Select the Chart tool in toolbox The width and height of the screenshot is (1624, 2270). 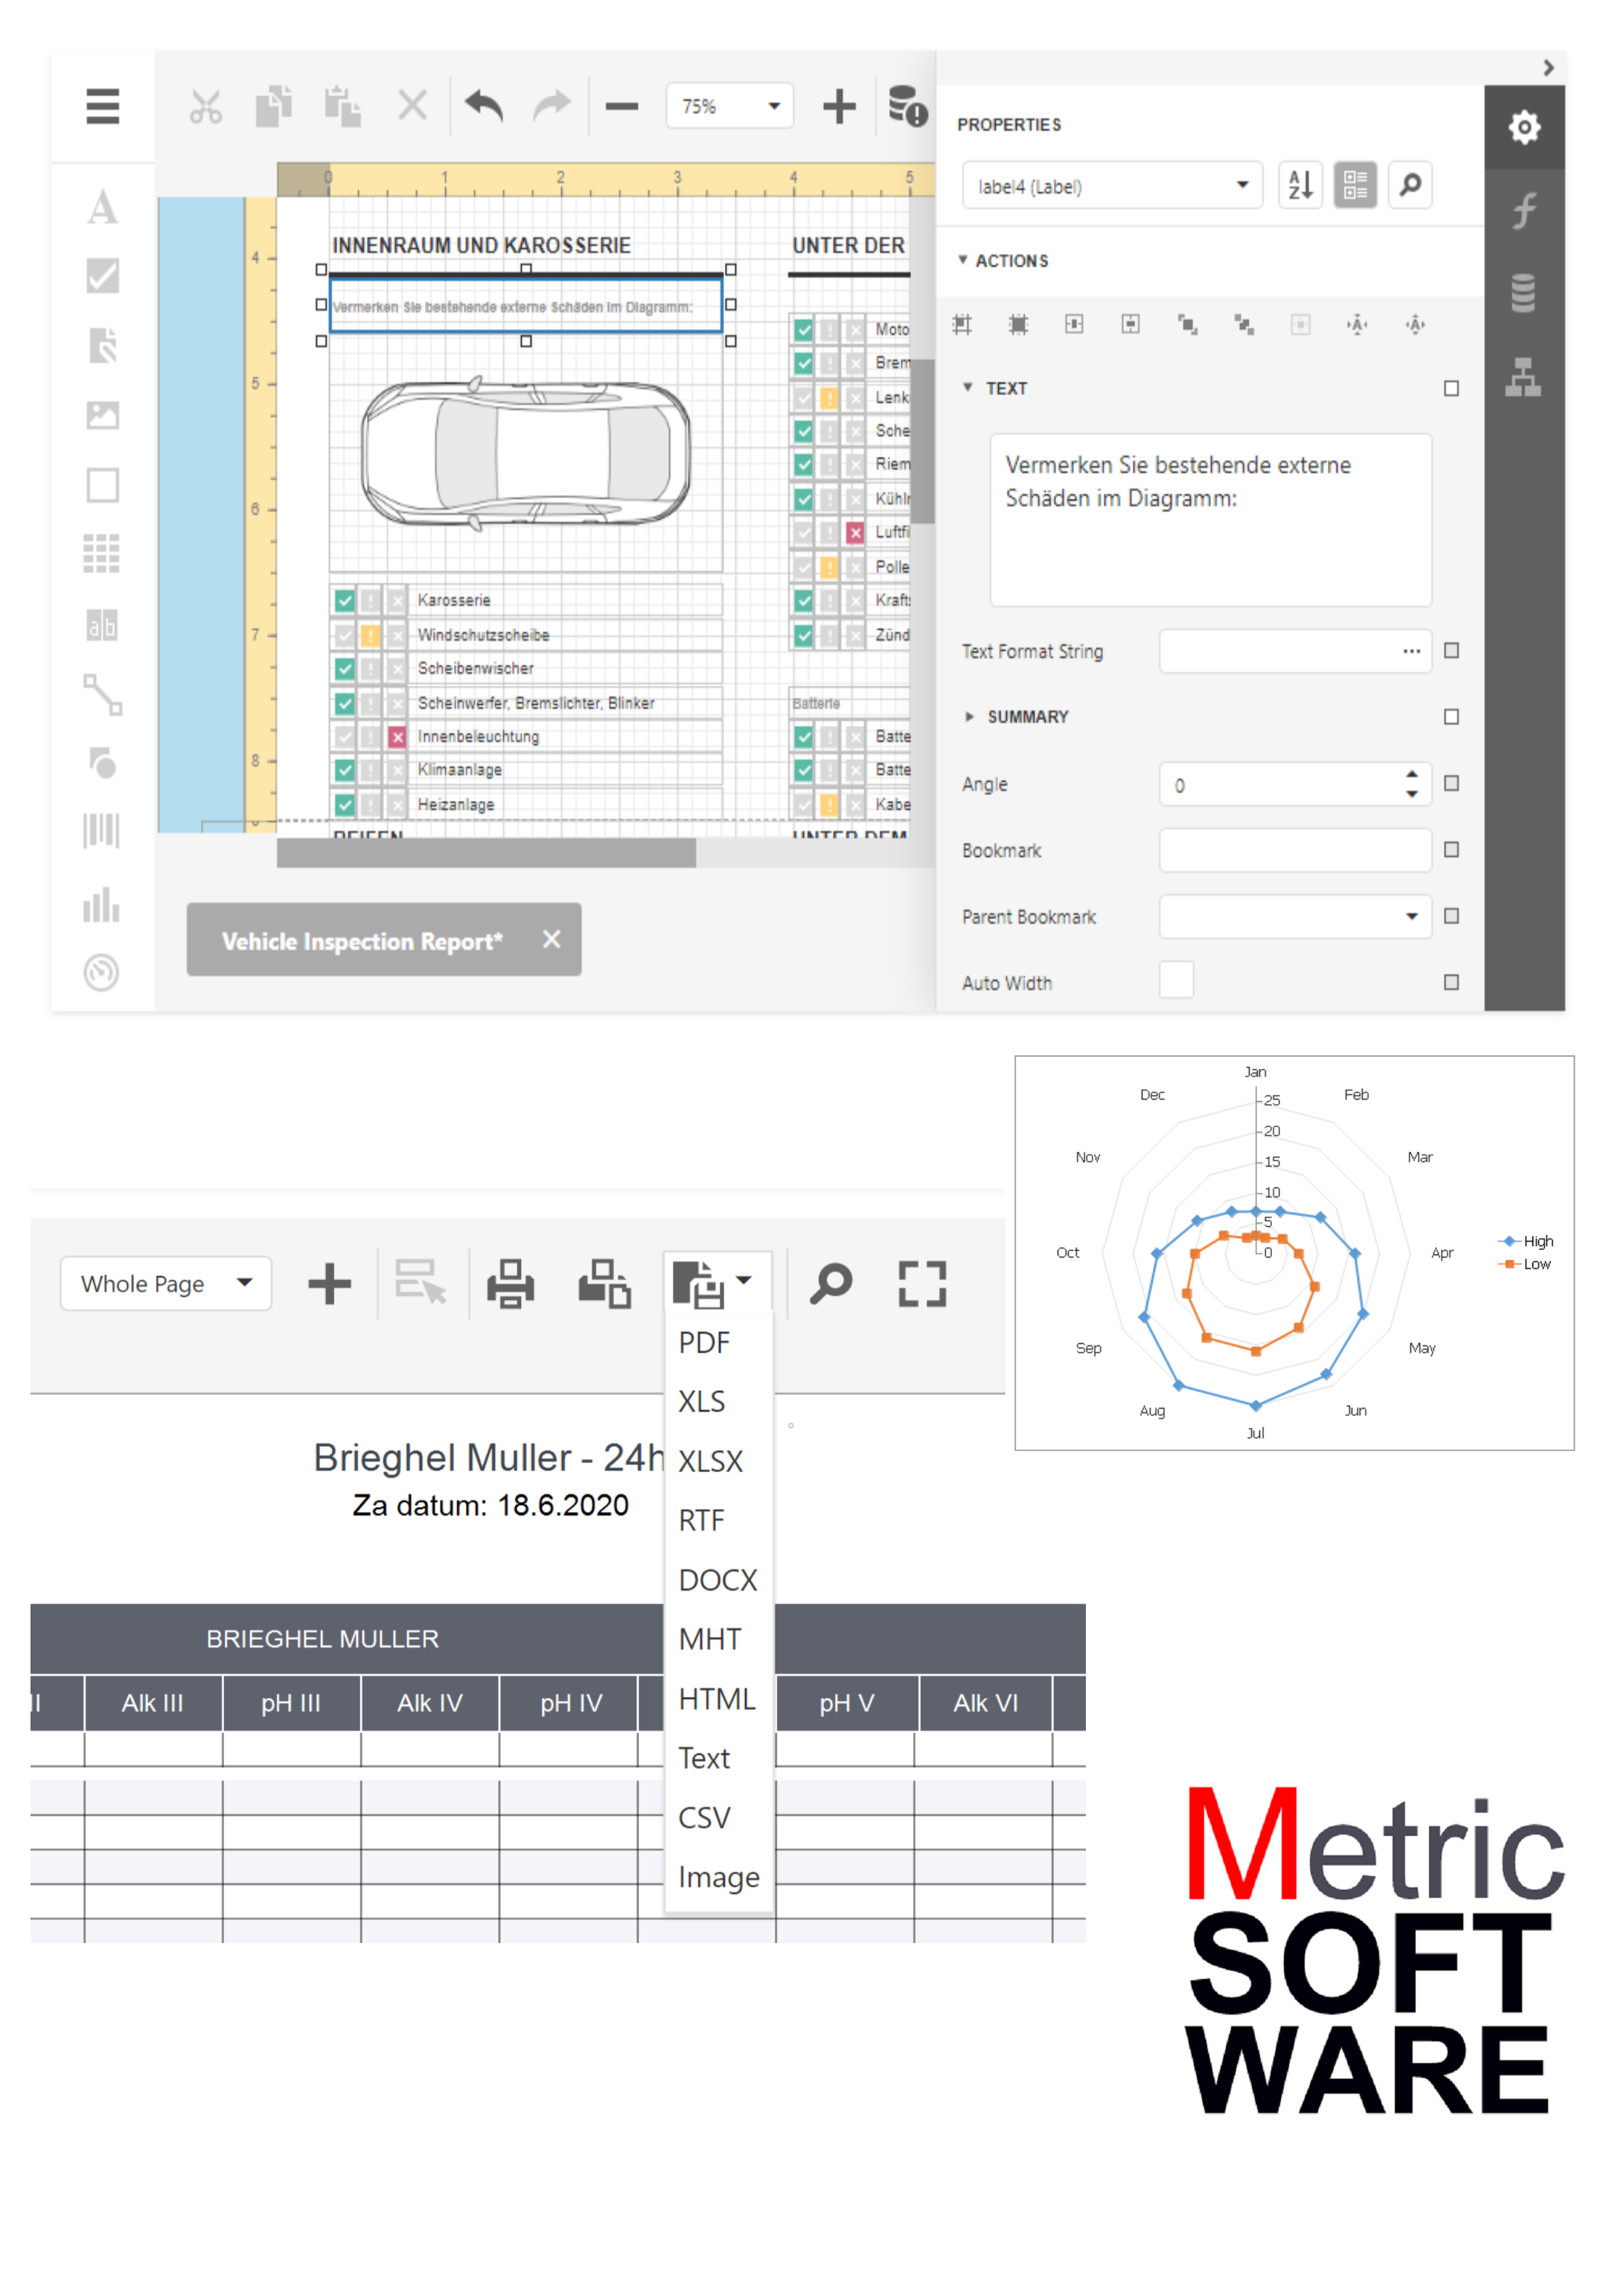102,905
